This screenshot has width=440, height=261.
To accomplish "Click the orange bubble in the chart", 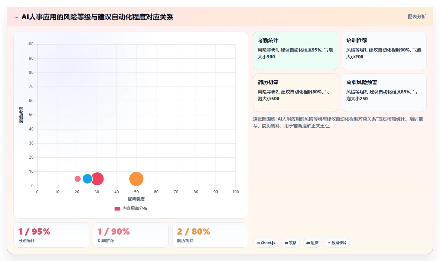I will tap(136, 179).
